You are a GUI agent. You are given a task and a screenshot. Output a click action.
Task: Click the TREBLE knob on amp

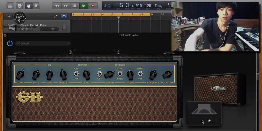pos(63,74)
